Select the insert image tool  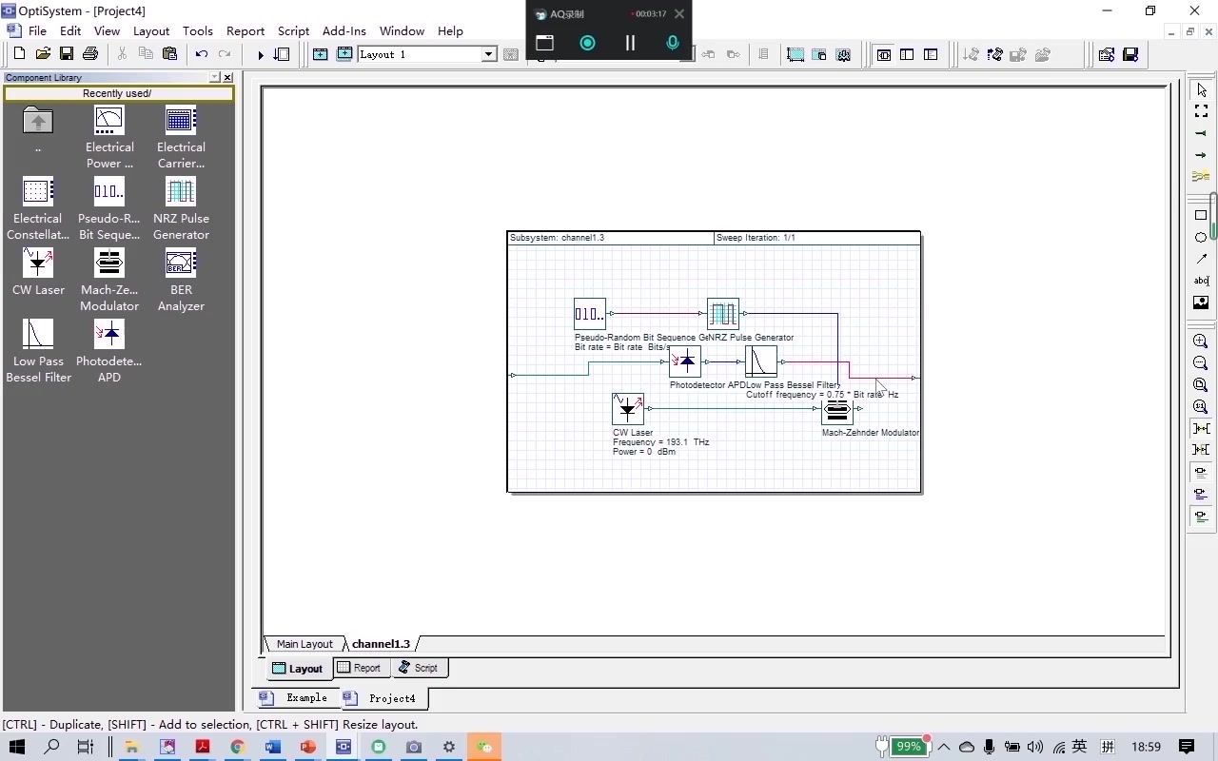[1201, 302]
